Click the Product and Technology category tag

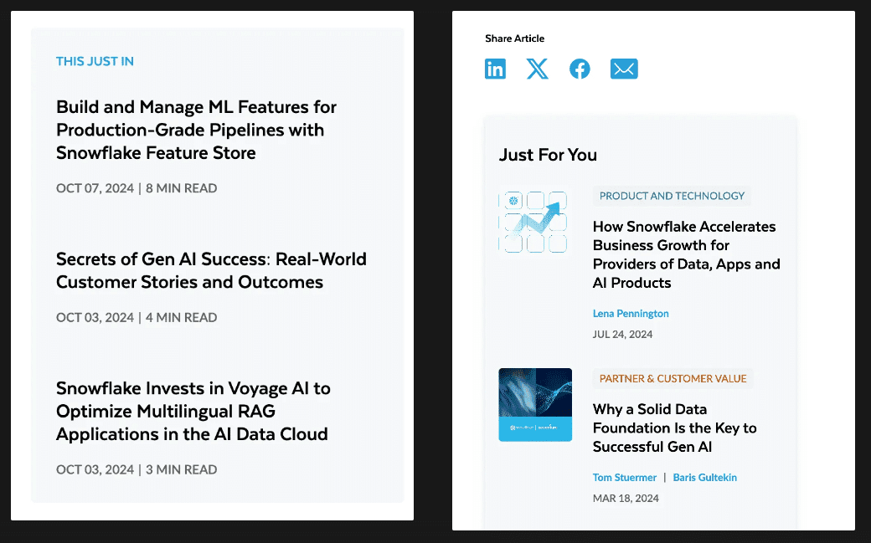click(x=672, y=196)
